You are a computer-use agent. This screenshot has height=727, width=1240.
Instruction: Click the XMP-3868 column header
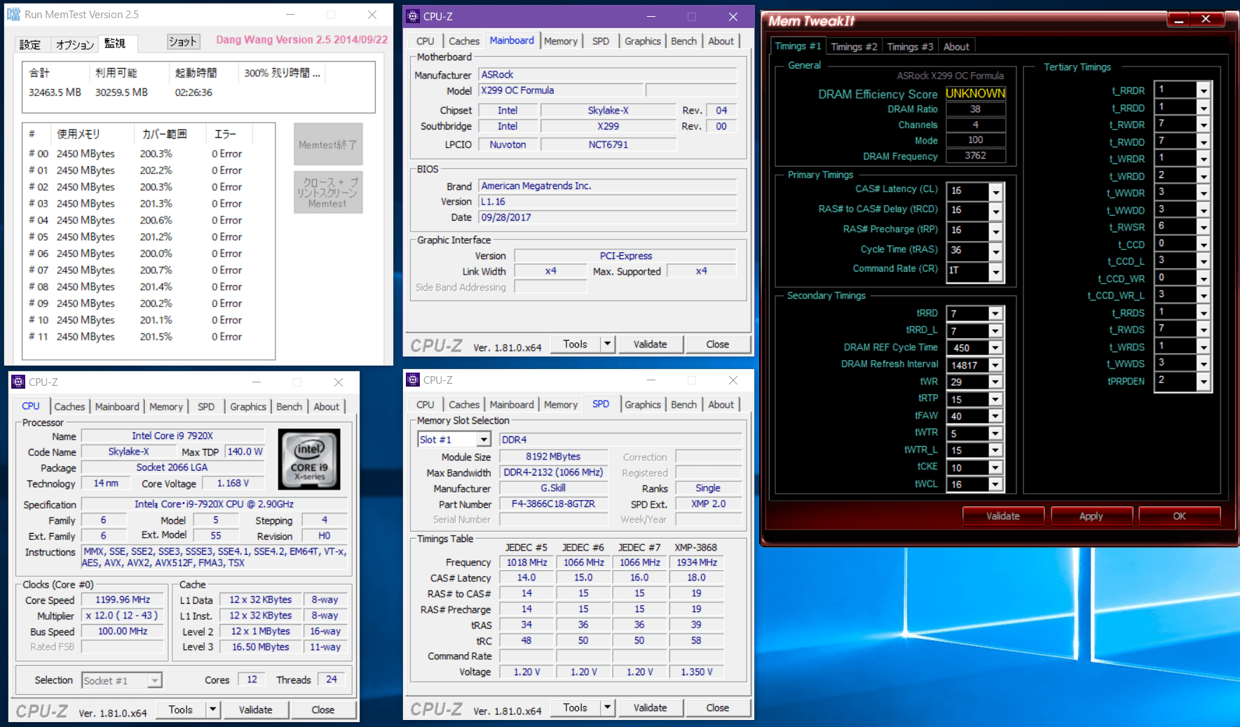coord(696,547)
